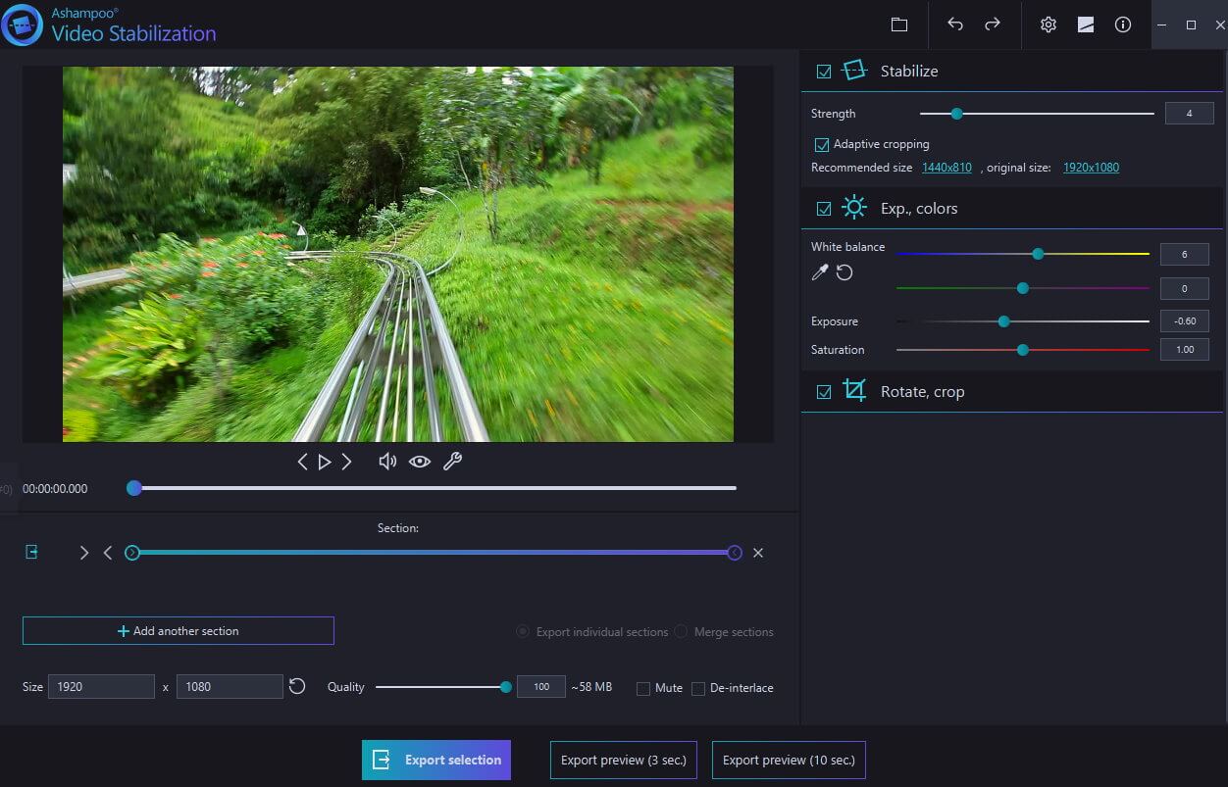Enable the Mute checkbox near export settings
This screenshot has width=1228, height=787.
point(644,688)
